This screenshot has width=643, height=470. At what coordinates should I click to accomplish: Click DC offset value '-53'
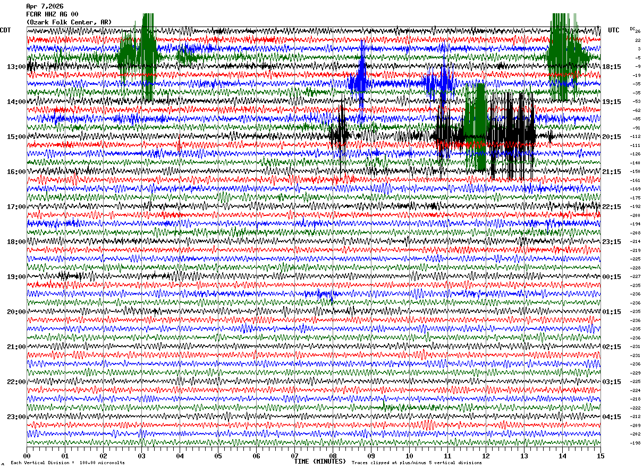tap(637, 101)
